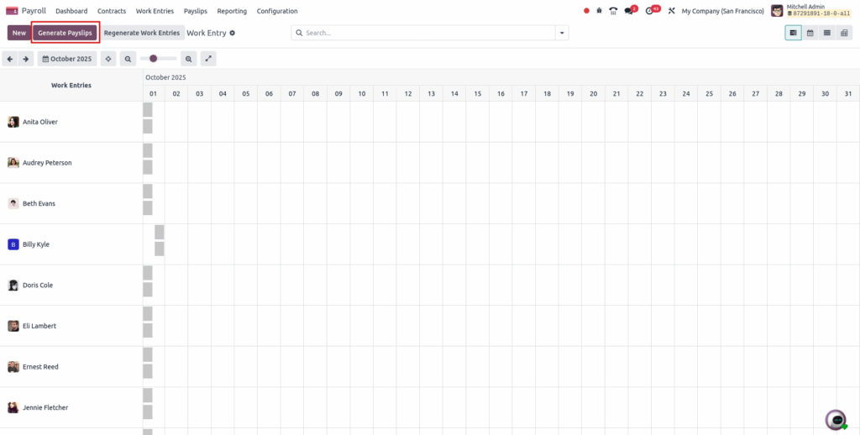Click Regenerate Work Entries

point(141,33)
